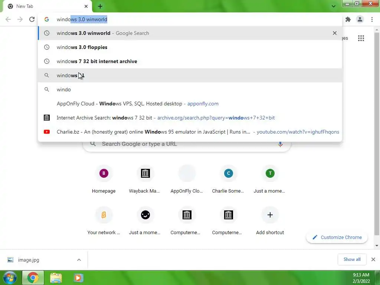Choose the windows 11 search suggestion
380x285 pixels.
(x=190, y=75)
